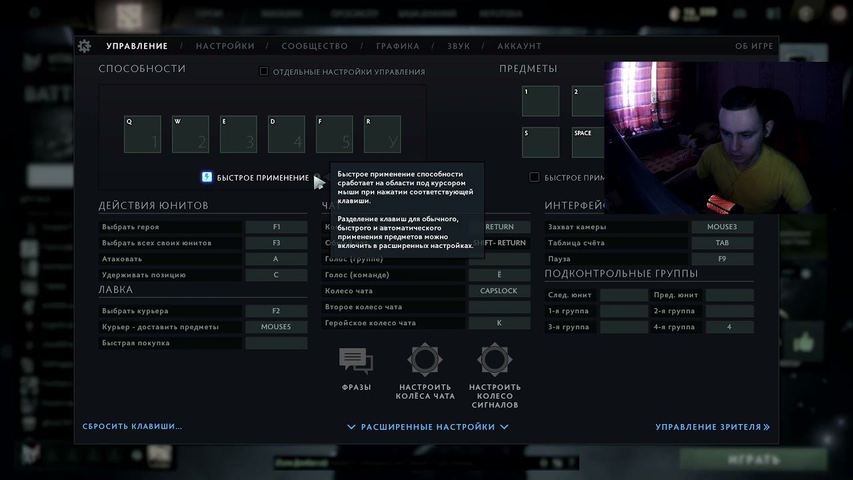
Task: Click keybind field for След. юнит
Action: tap(624, 295)
